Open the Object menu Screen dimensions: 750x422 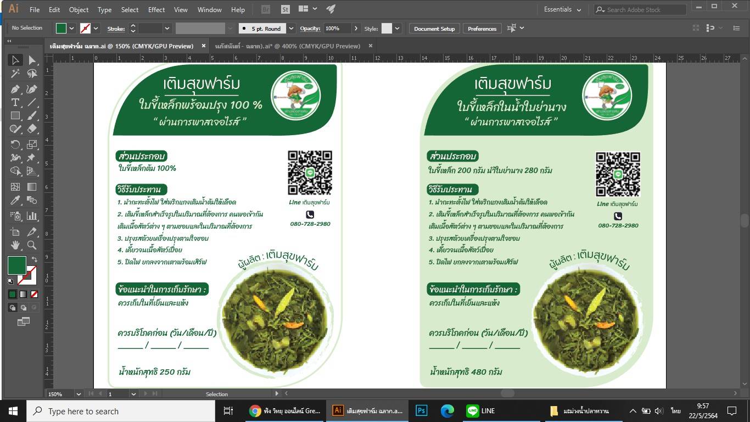79,9
